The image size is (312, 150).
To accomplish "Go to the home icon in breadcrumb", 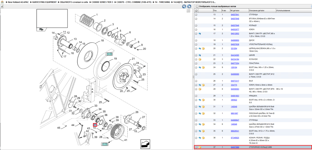I will click(x=2, y=2).
